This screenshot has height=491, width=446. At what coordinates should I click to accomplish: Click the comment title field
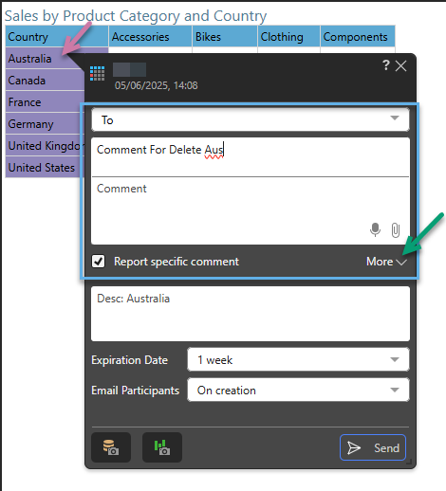(x=251, y=156)
